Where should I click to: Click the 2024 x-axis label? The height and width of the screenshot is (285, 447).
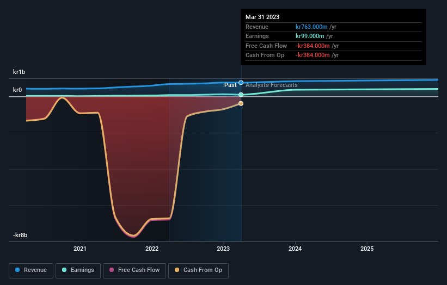coord(295,249)
